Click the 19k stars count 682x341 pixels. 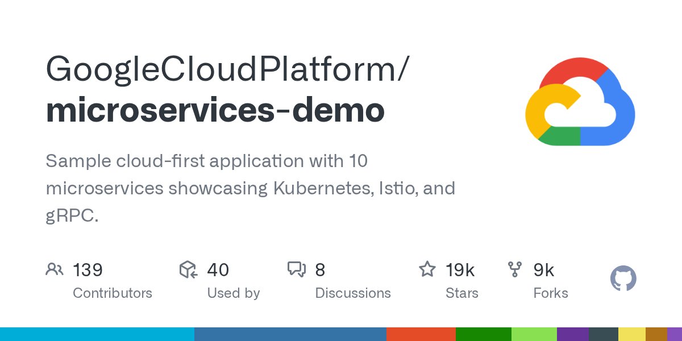pyautogui.click(x=460, y=269)
